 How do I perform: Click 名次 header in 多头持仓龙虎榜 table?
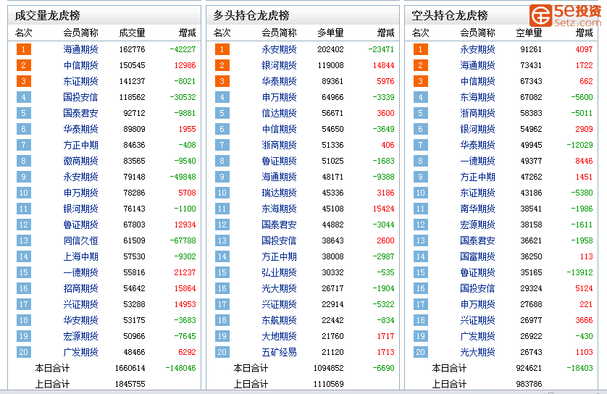pos(222,33)
